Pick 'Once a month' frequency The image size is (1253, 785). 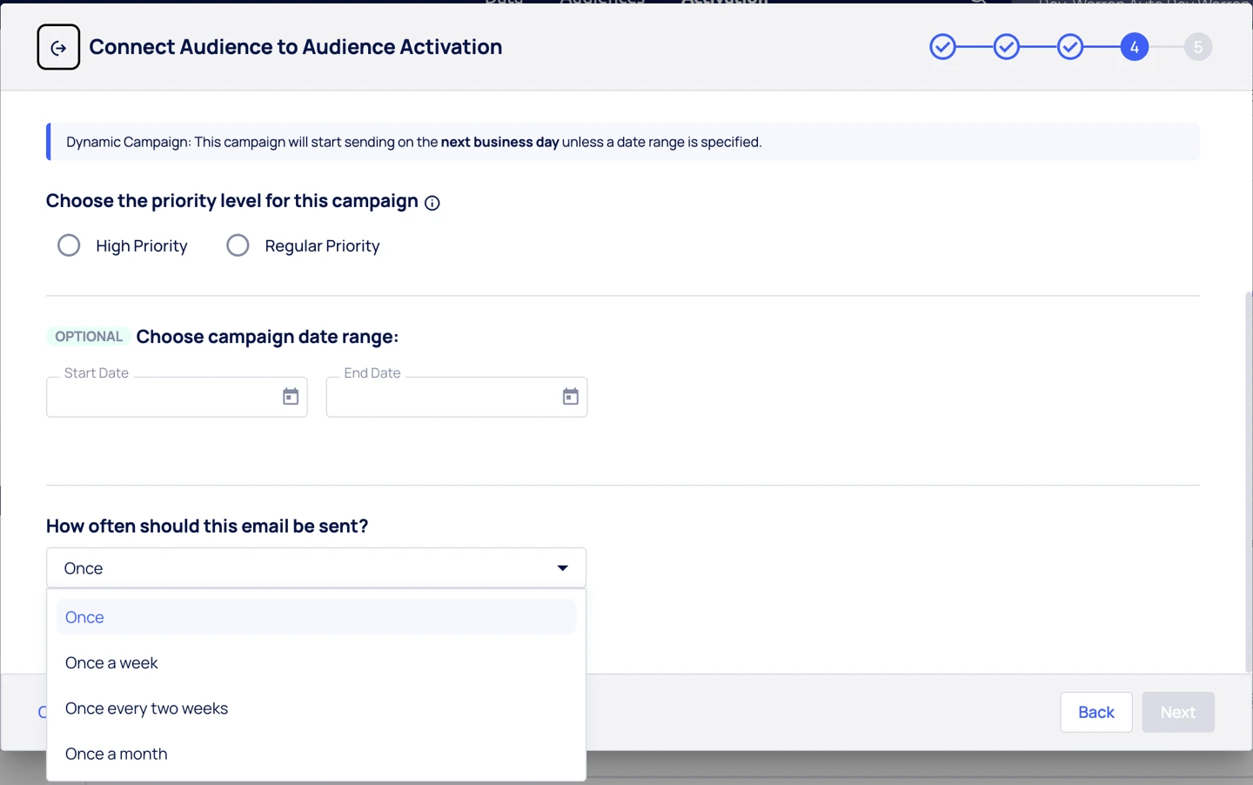(x=116, y=754)
